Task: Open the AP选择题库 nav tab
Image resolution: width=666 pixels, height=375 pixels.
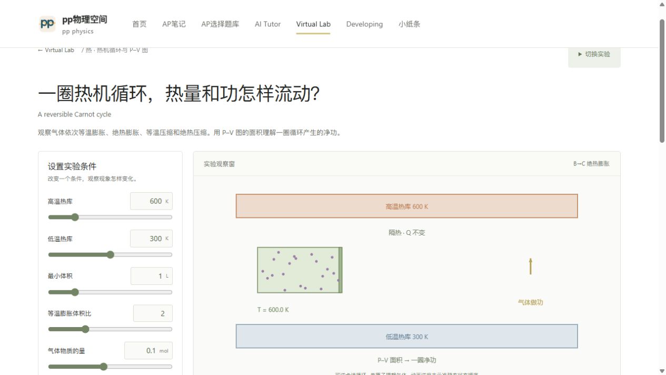Action: point(220,24)
